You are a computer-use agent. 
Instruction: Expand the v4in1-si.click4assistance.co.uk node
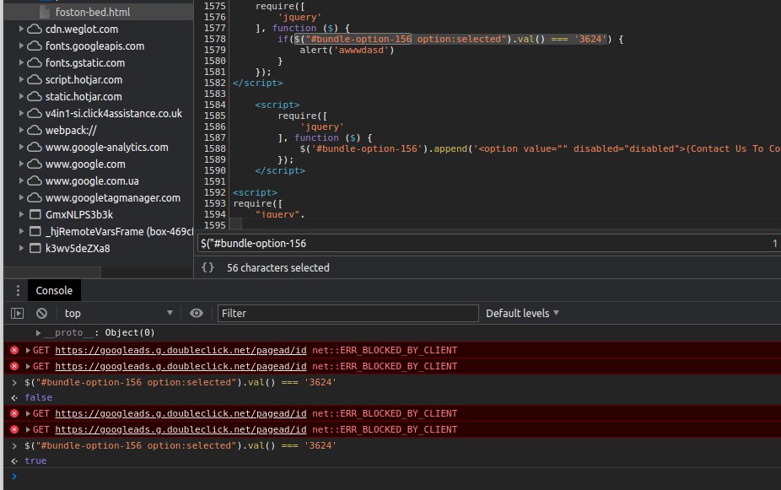[21, 114]
